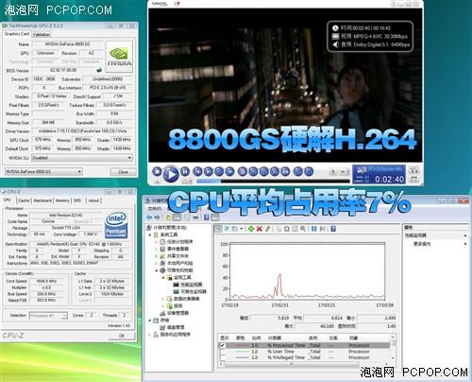Click the green plus Add counter icon

251,229
